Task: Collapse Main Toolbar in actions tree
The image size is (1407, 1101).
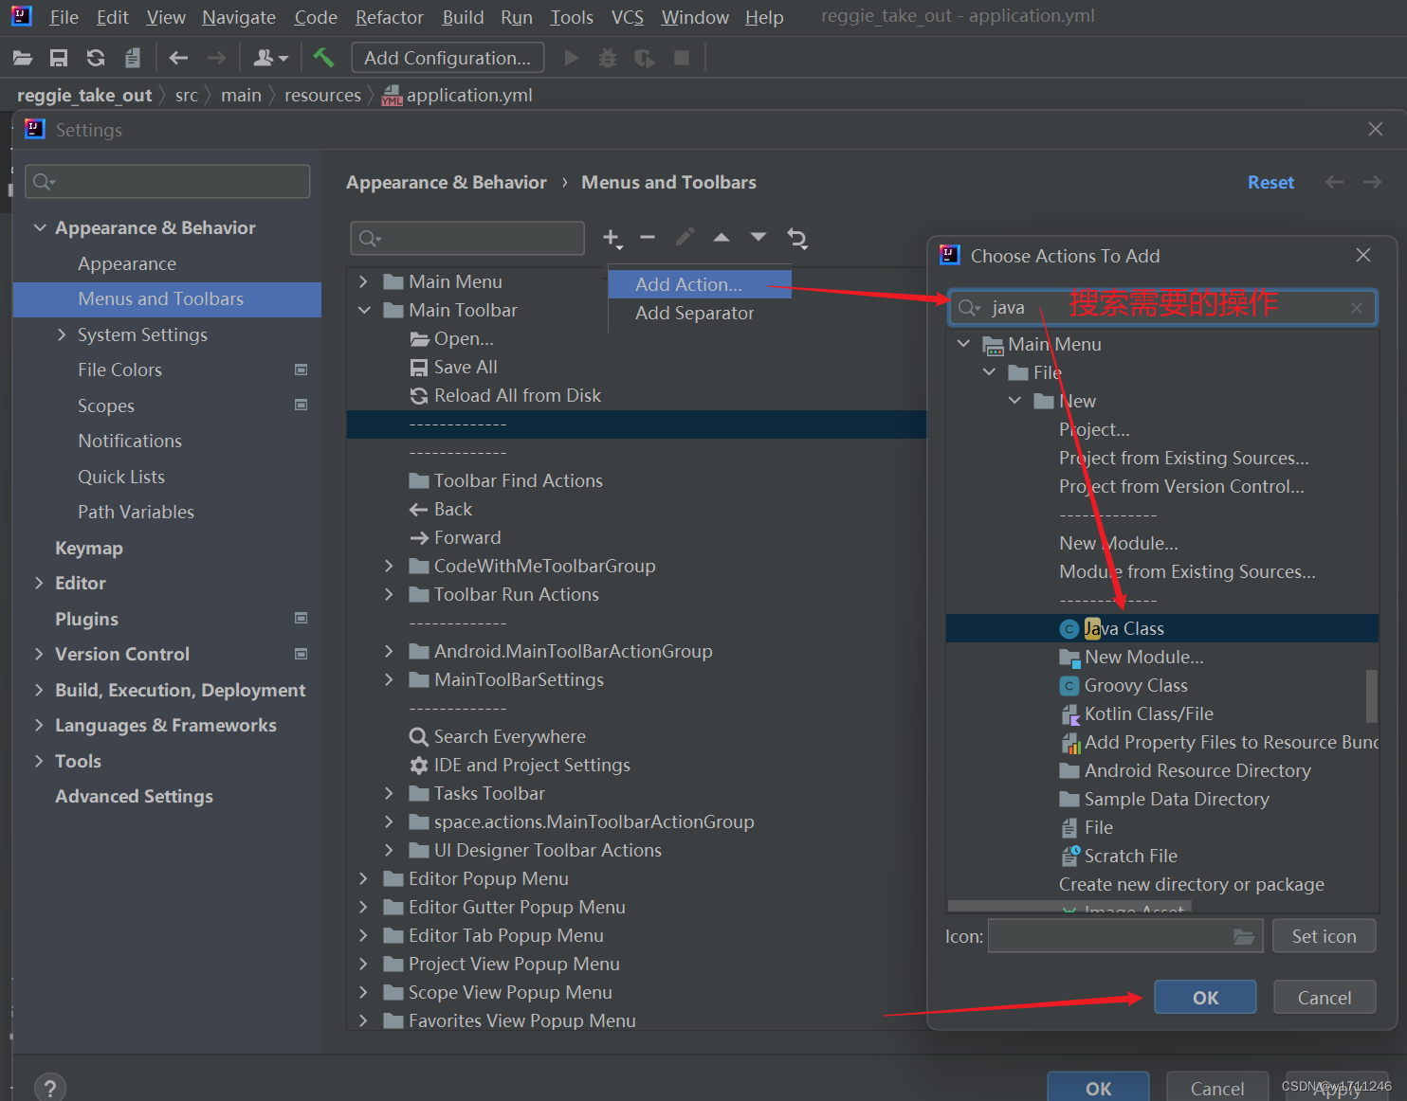Action: click(x=364, y=310)
